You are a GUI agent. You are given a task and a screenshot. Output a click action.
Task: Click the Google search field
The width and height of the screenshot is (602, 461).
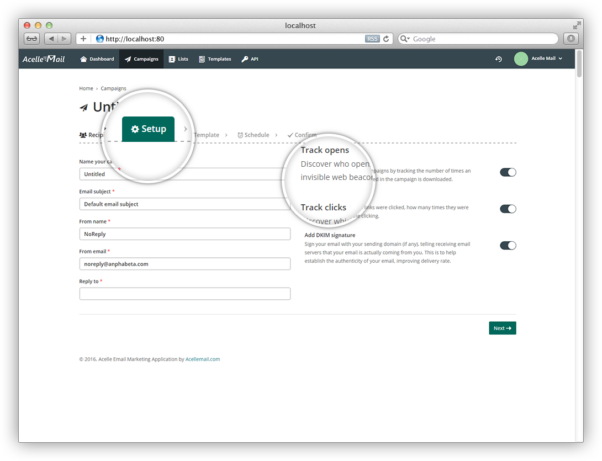click(x=478, y=39)
